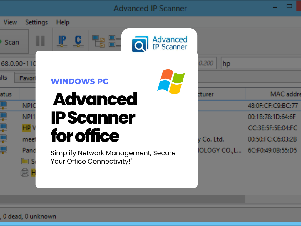Sort by the Manufacturer column header
The width and height of the screenshot is (301, 226).
pyautogui.click(x=205, y=94)
